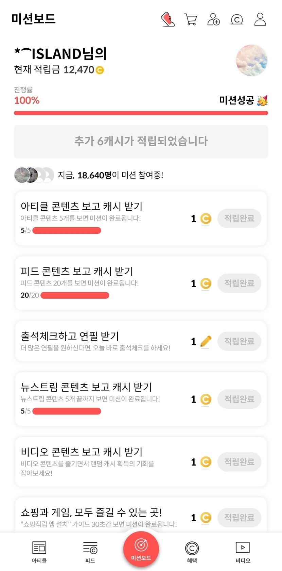Tap 적립완료 for 아티클 콘텐츠 mission
This screenshot has height=571, width=282.
point(239,218)
